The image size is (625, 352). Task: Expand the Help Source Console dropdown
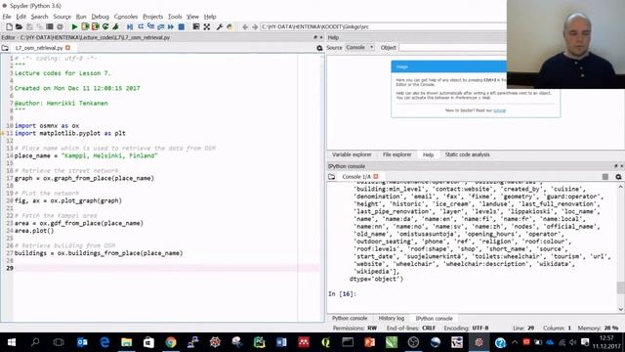pos(360,48)
